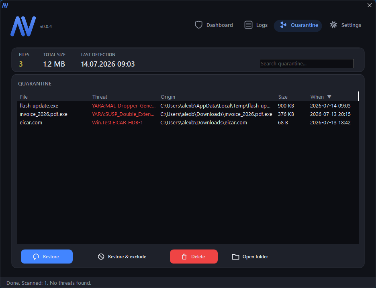Click the 68 B size cell
Image resolution: width=376 pixels, height=288 pixels.
[x=283, y=123]
